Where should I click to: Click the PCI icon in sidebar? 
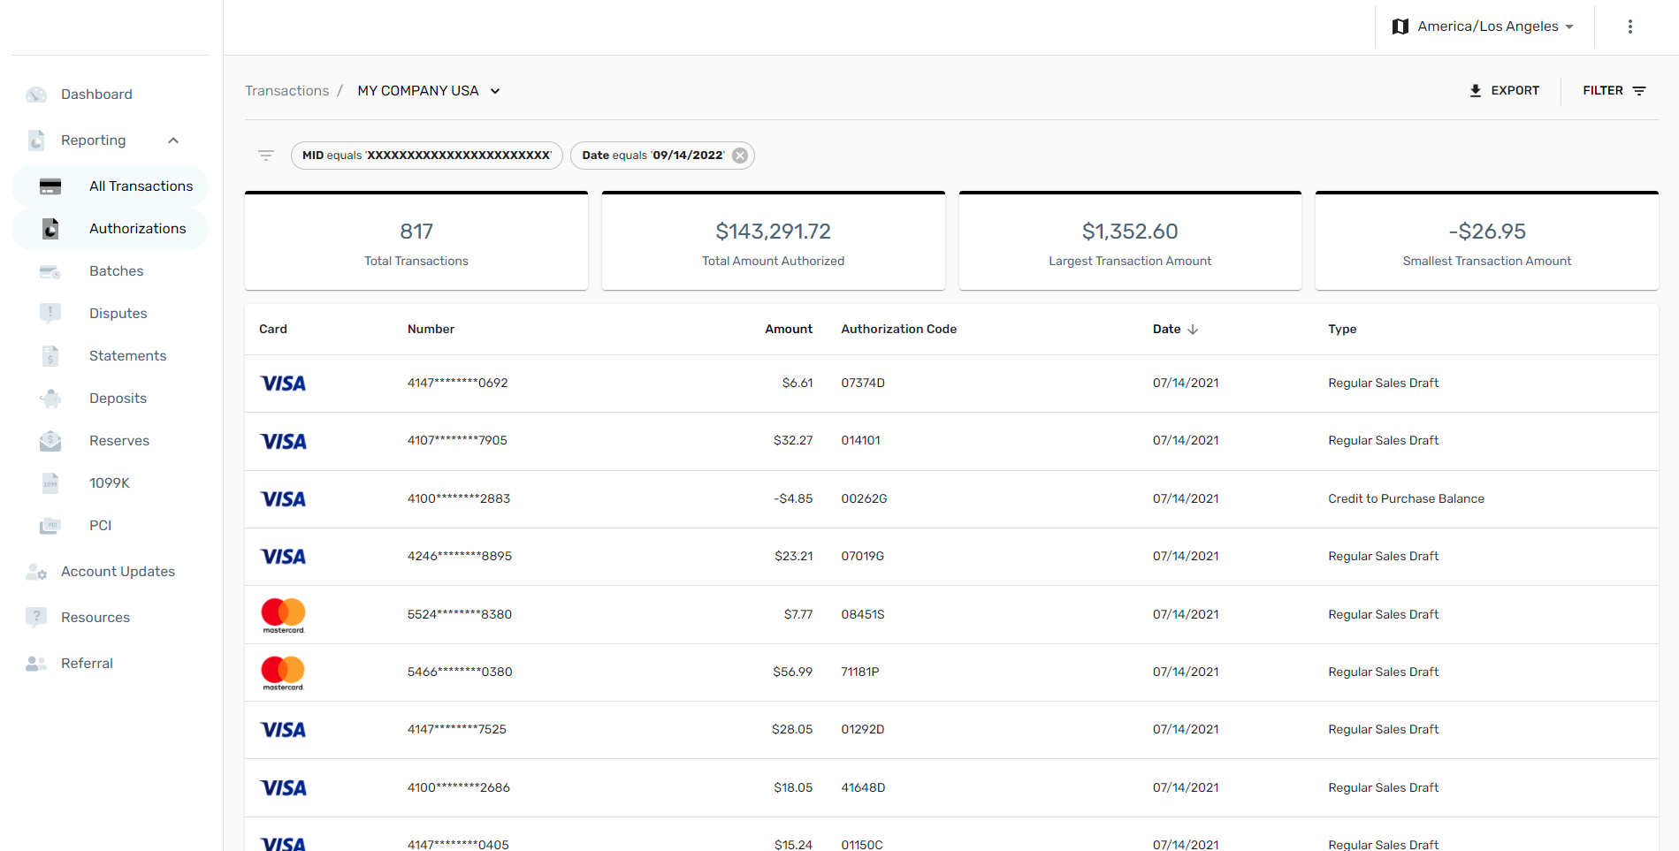click(50, 526)
